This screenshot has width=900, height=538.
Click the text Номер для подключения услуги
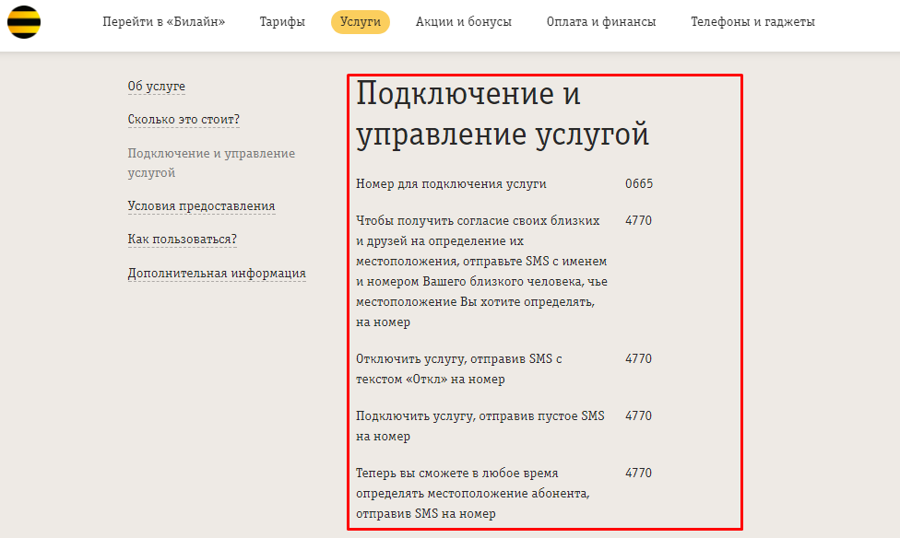(x=451, y=184)
